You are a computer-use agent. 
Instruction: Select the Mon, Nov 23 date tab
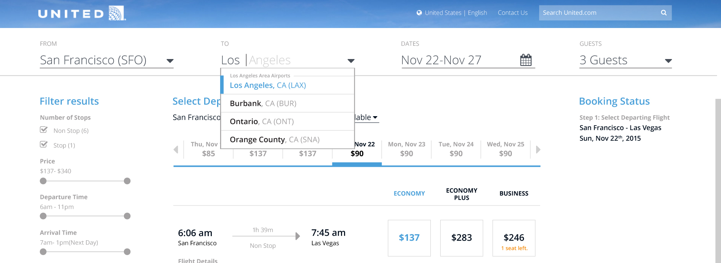pyautogui.click(x=407, y=149)
